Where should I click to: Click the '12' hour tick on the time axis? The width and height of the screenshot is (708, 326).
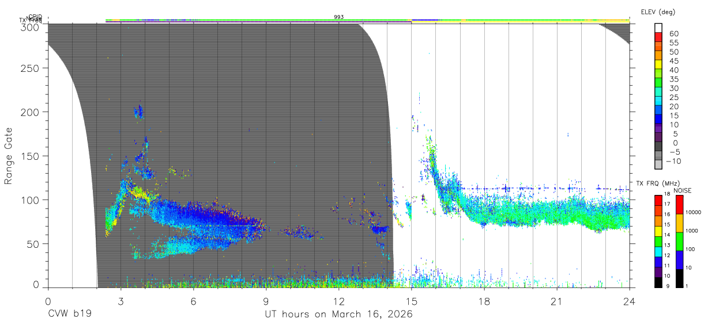pyautogui.click(x=339, y=301)
